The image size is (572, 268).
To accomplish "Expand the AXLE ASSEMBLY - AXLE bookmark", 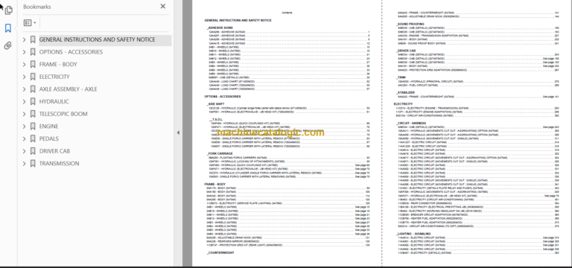I will [25, 89].
